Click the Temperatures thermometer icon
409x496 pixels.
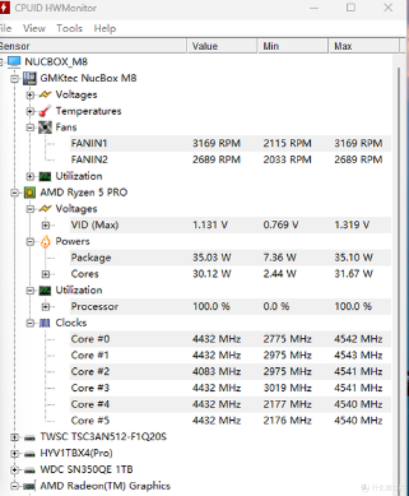[45, 111]
